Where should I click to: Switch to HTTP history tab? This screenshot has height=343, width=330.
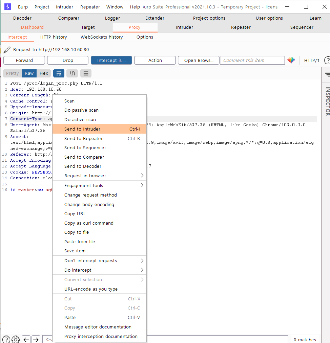(x=54, y=37)
